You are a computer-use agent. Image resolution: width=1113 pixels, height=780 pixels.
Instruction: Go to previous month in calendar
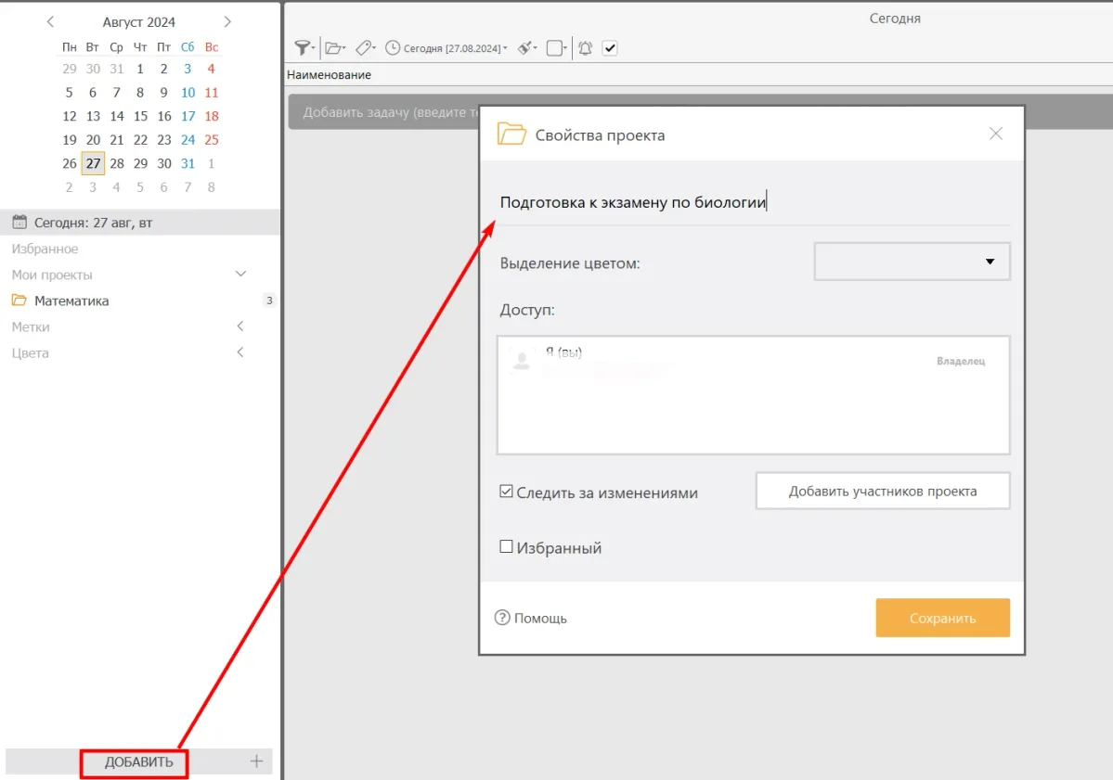pos(50,21)
